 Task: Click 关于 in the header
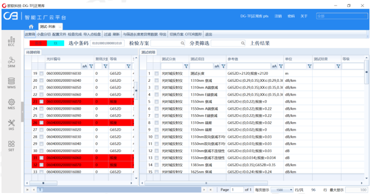pos(304,16)
